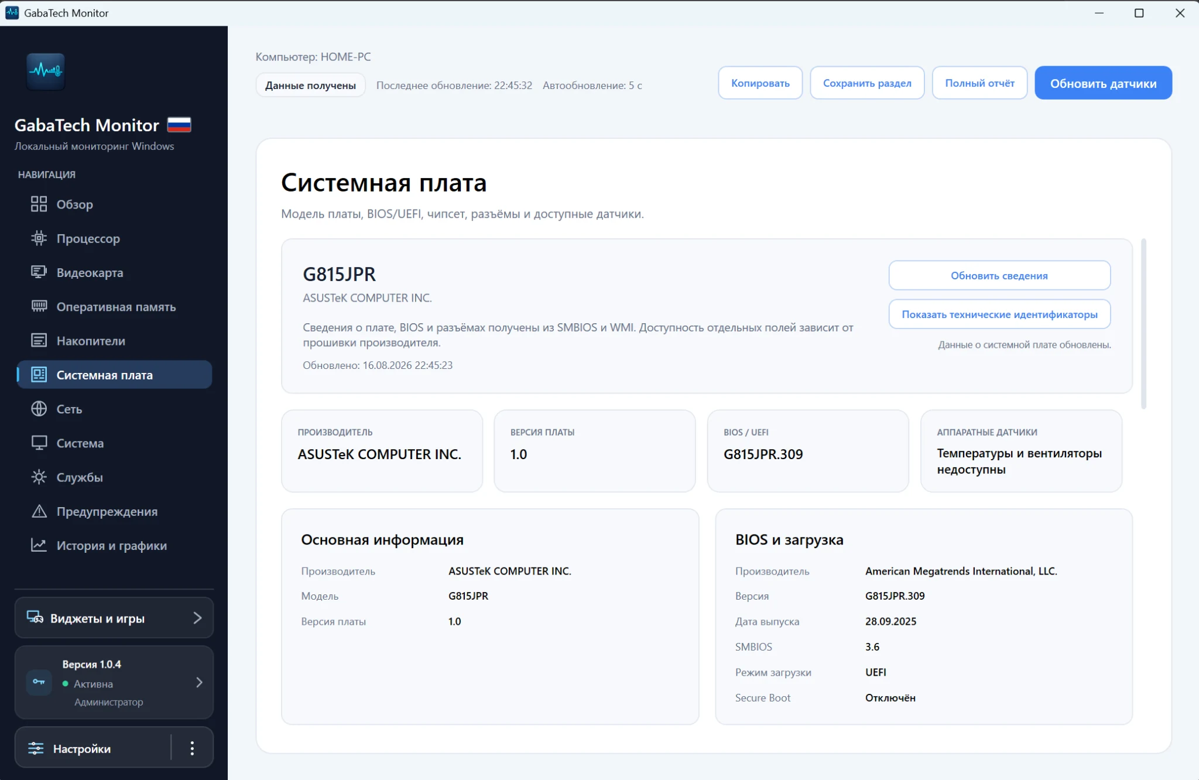Open the Система navigation item
This screenshot has height=780, width=1199.
tap(114, 443)
